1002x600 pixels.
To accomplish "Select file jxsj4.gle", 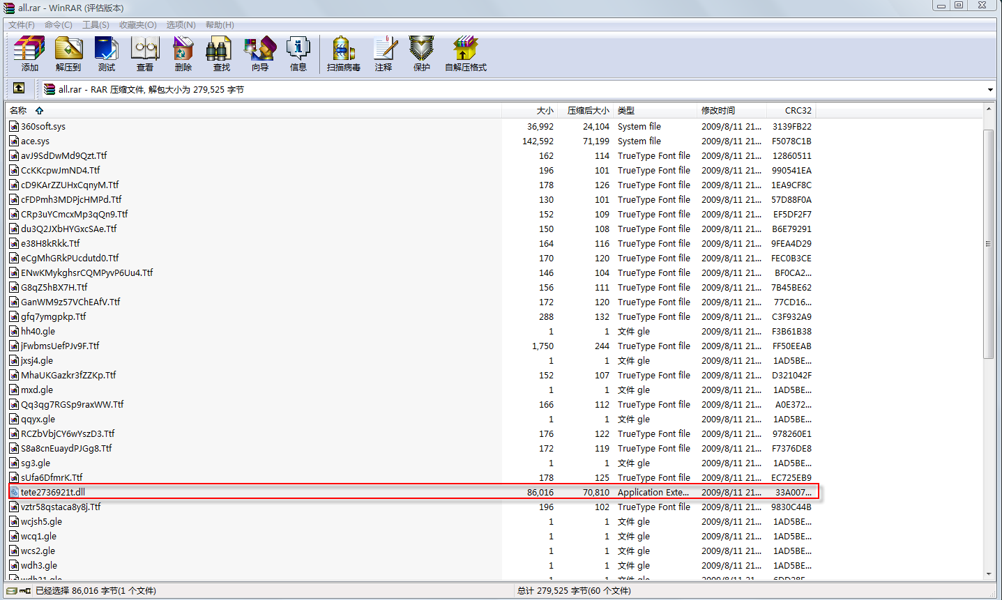I will 37,360.
